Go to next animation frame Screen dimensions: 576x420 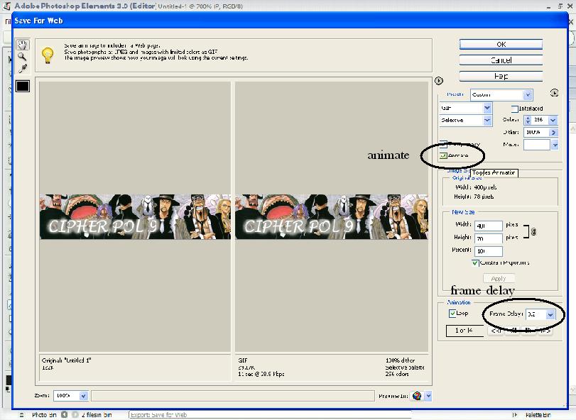(528, 331)
